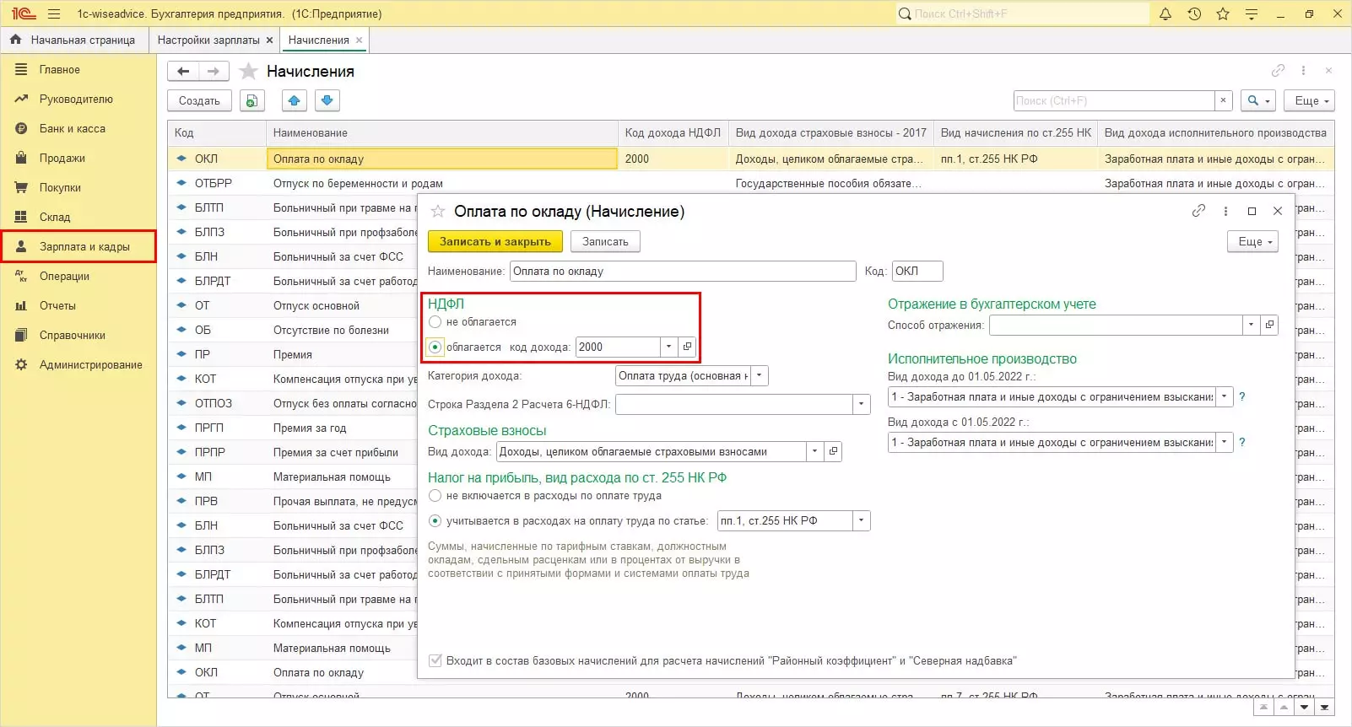Open Страховые взносы Вид дохода item card
Viewport: 1352px width, 727px height.
[x=833, y=452]
